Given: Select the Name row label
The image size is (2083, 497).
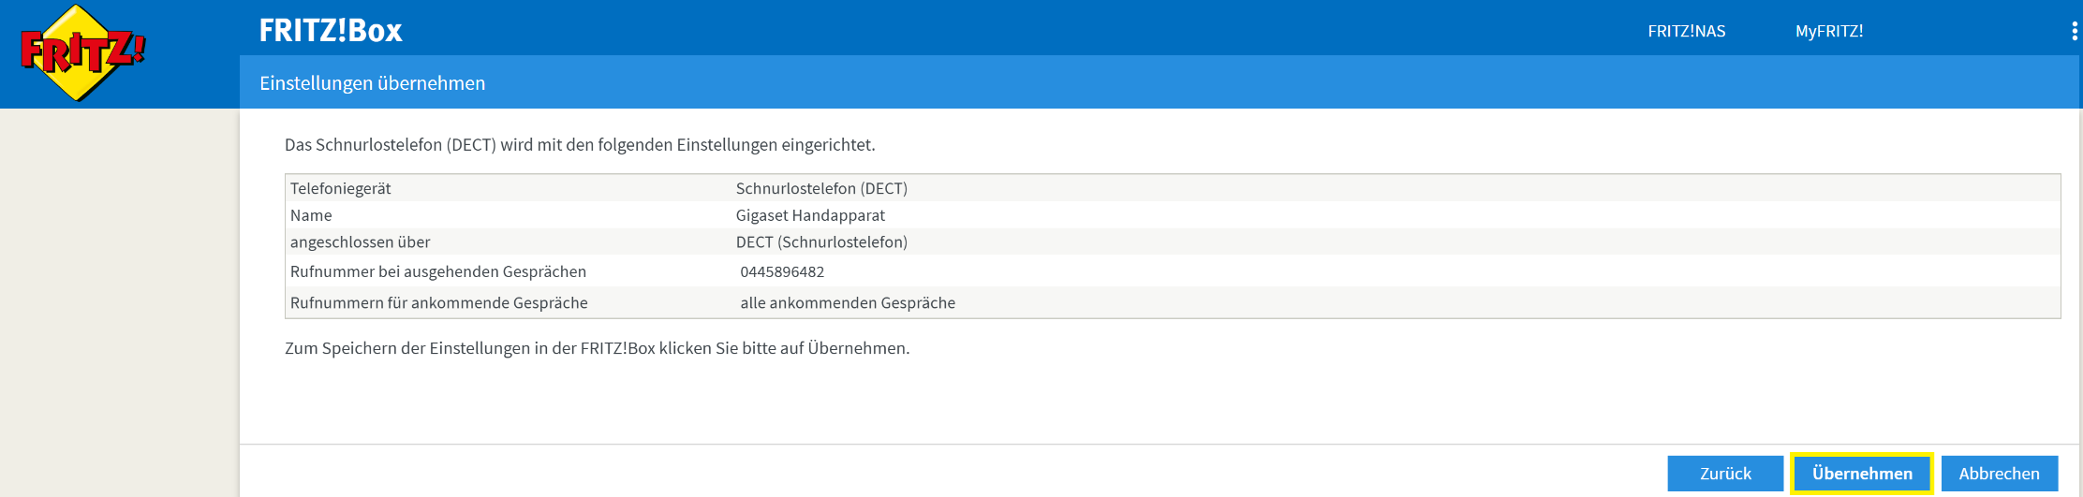Looking at the screenshot, I should 311,215.
